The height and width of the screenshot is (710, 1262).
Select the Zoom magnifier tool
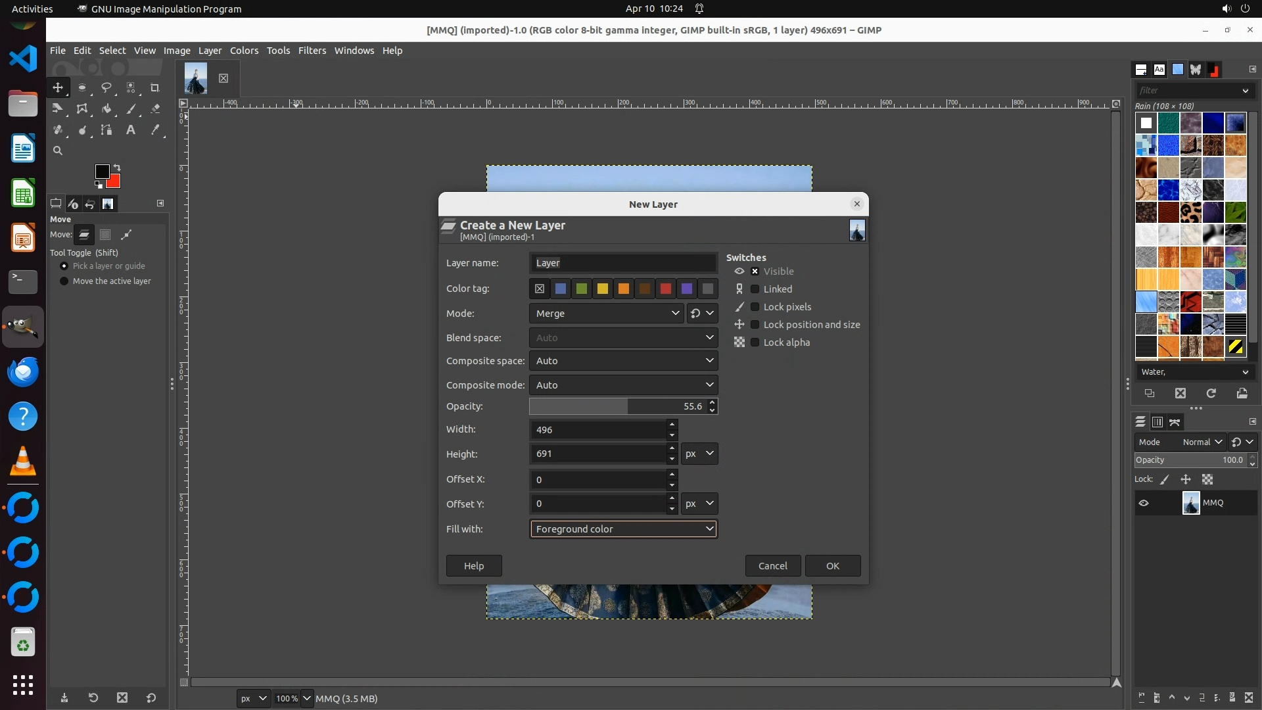coord(58,151)
